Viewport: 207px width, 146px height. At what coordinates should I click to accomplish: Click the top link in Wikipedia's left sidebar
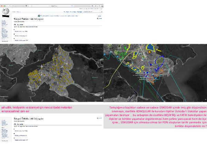pos(4,21)
